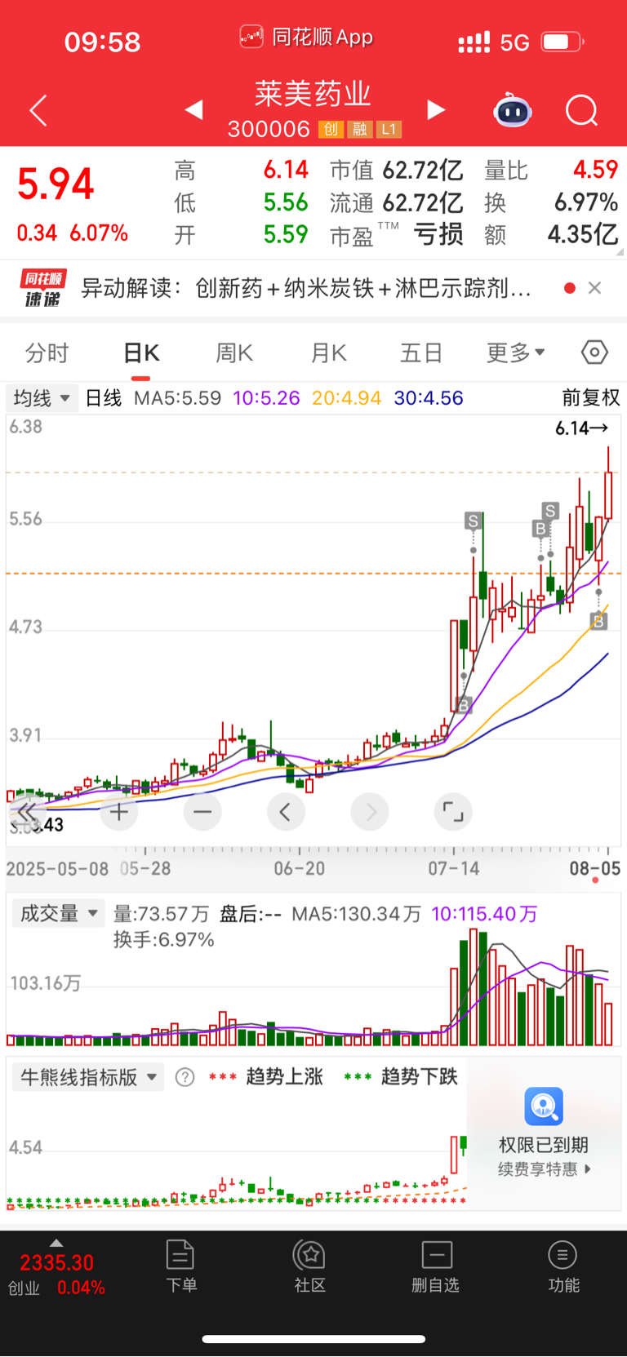
Task: Tap the 6.14 high price label
Action: click(581, 428)
